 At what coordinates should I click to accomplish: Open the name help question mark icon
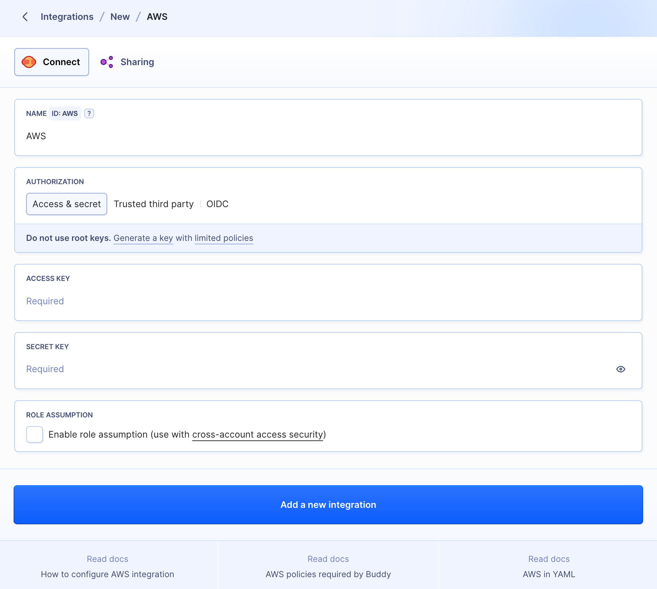click(x=89, y=113)
